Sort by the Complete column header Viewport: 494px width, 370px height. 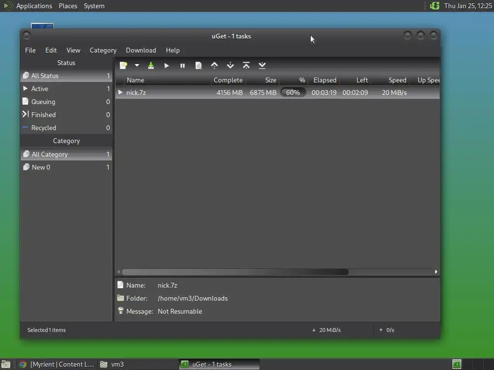[228, 80]
